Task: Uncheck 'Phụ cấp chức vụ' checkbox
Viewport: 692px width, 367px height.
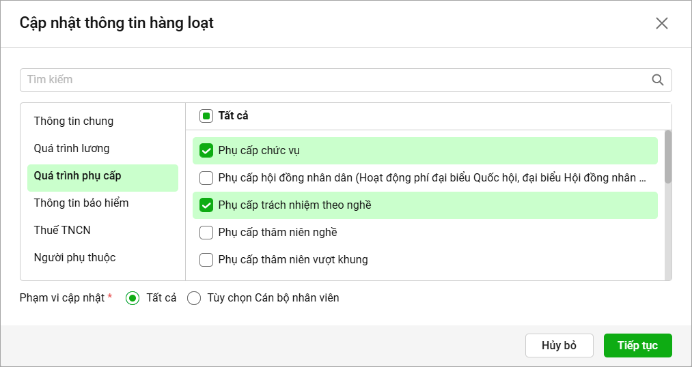Action: pos(206,151)
